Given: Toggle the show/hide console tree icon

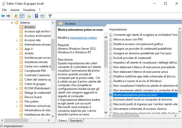Looking at the screenshot, I should pos(22,16).
